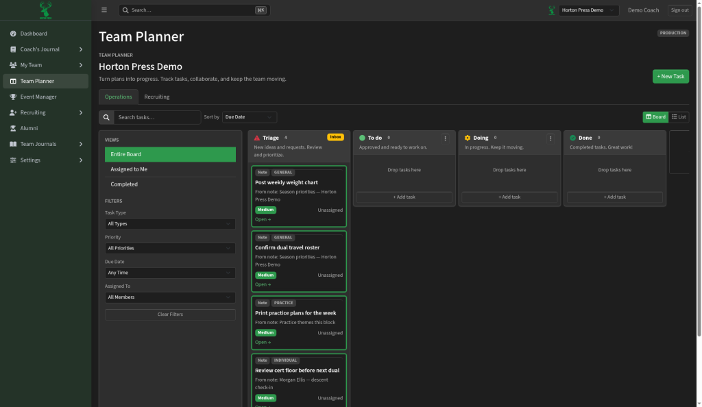Select the Operations tab
Image resolution: width=702 pixels, height=407 pixels.
[118, 97]
